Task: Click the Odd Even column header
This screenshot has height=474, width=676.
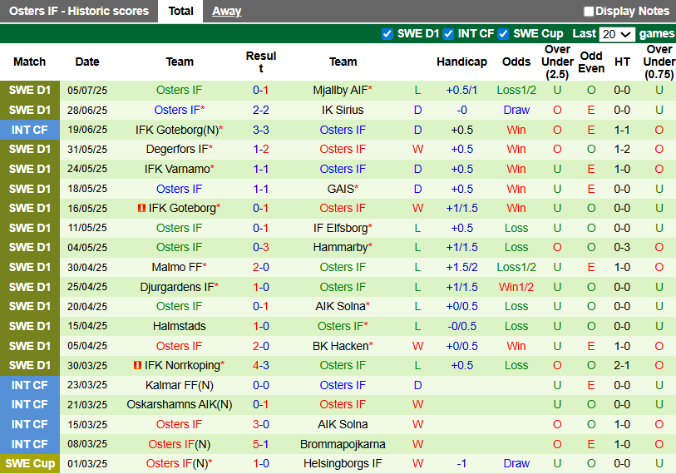Action: [x=591, y=62]
